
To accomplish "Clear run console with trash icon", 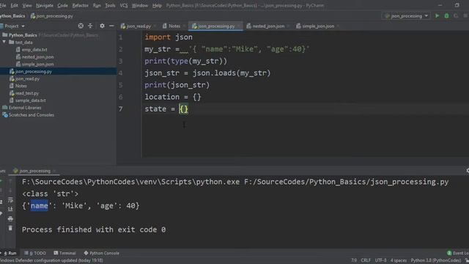I will pos(10,228).
